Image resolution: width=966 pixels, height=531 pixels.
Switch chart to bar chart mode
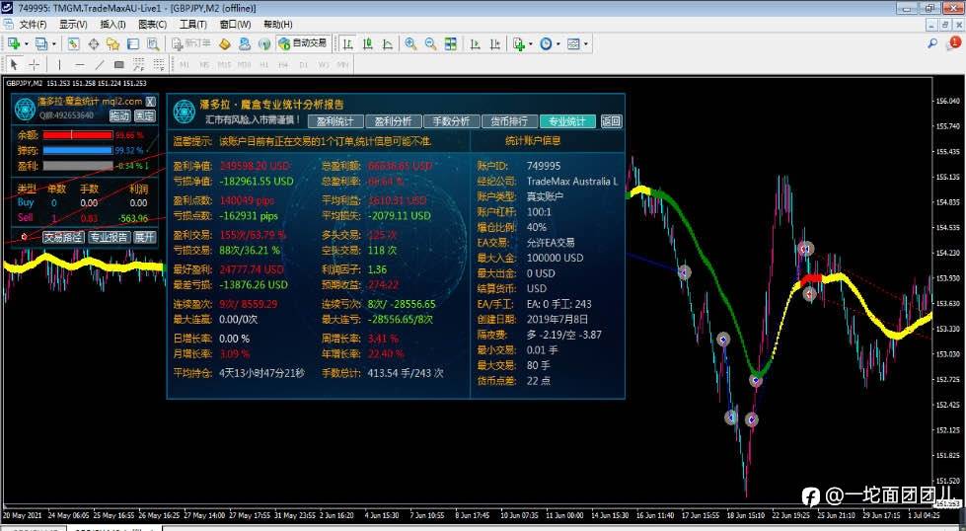(x=347, y=43)
